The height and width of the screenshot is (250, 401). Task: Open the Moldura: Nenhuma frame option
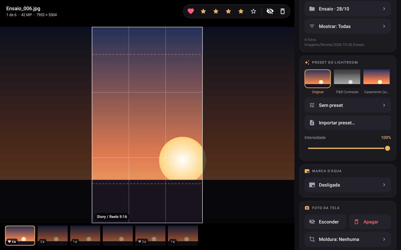(x=348, y=239)
